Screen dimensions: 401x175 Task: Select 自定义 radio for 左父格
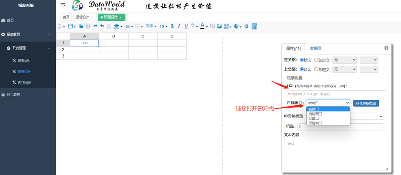point(316,60)
